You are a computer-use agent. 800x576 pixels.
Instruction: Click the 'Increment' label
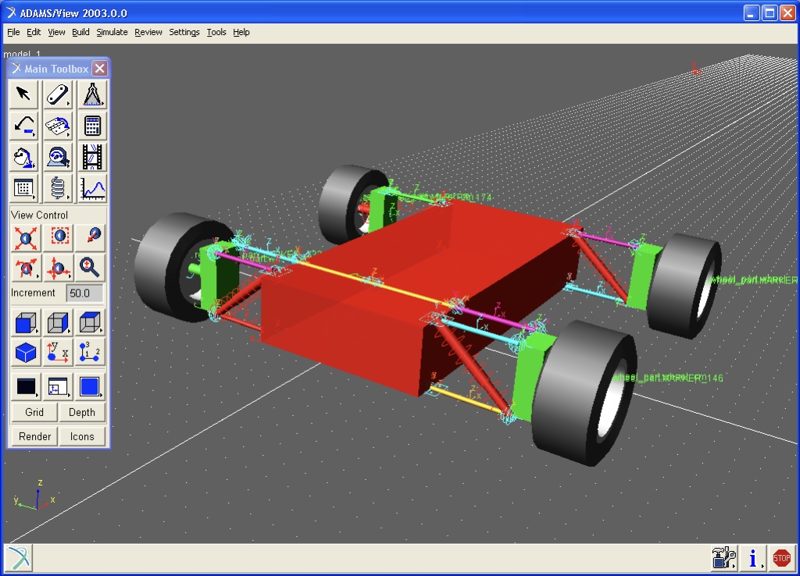coord(33,293)
